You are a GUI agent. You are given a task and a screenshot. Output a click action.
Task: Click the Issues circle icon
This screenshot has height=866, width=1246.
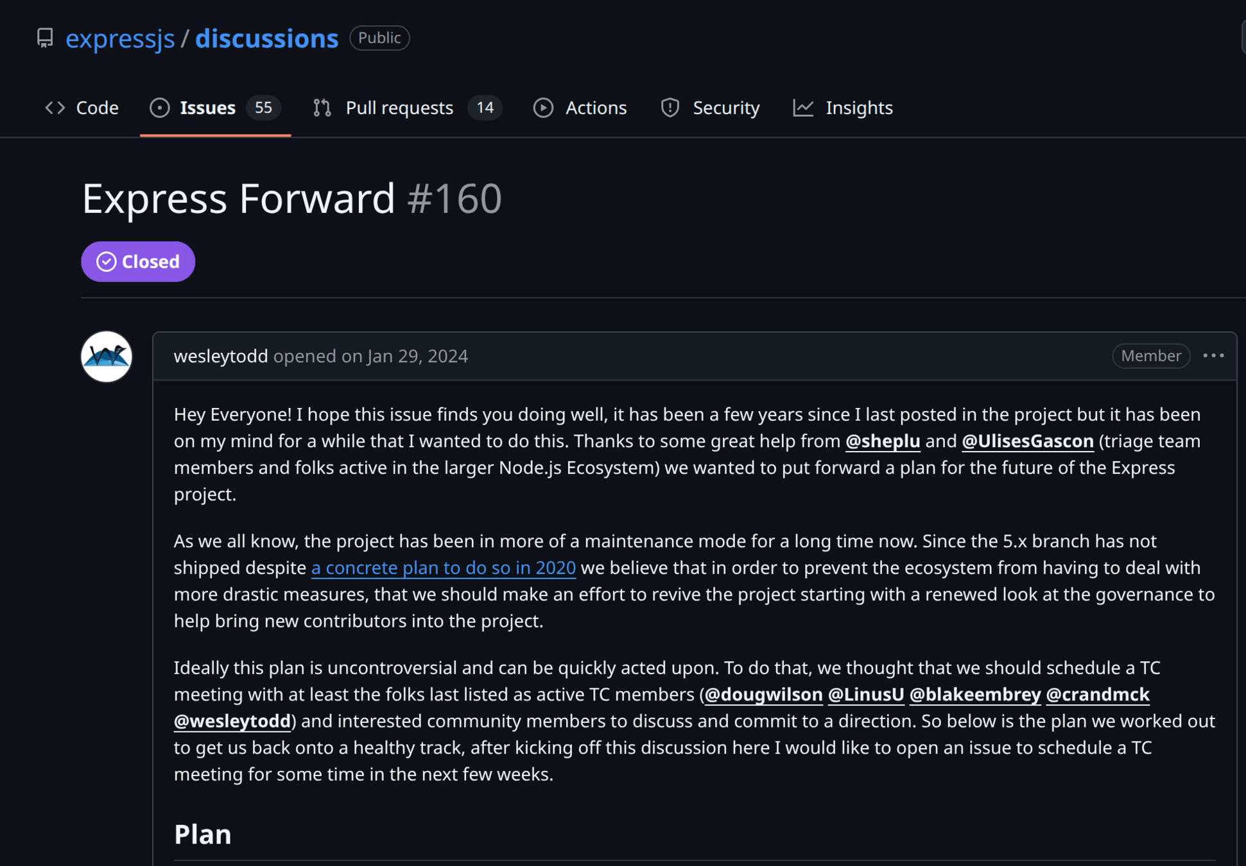coord(159,108)
